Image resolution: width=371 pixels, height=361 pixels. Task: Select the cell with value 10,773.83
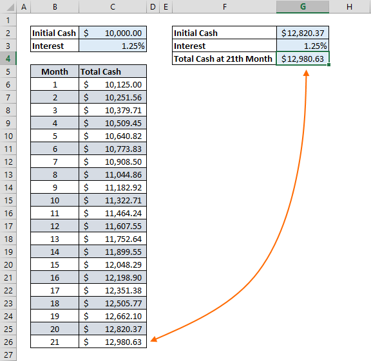pos(113,149)
